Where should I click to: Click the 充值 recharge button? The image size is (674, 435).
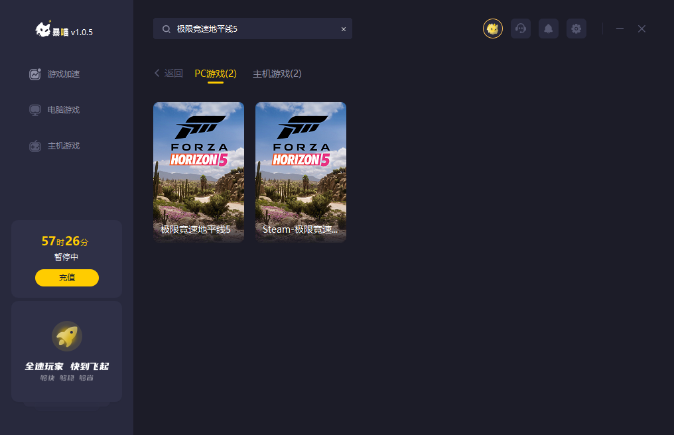tap(67, 278)
